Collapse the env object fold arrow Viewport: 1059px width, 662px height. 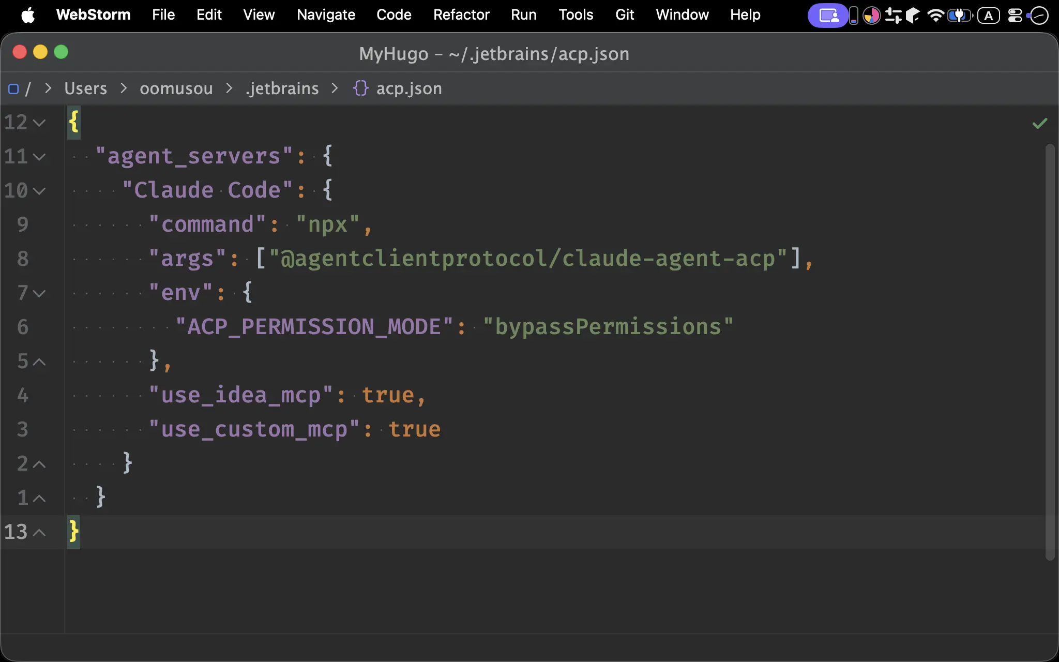click(39, 293)
